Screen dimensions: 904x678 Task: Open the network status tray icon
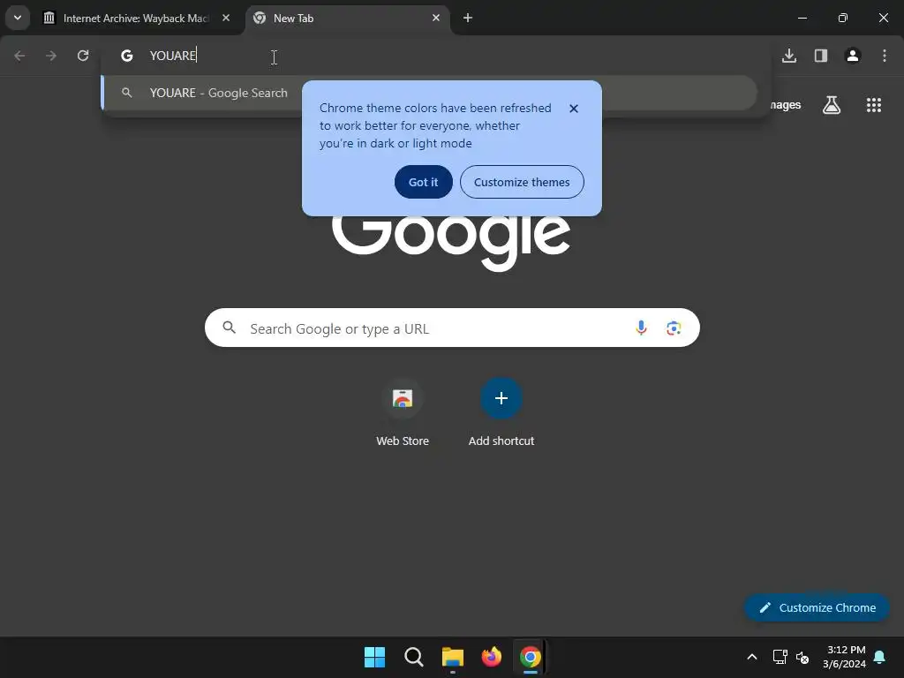[780, 657]
